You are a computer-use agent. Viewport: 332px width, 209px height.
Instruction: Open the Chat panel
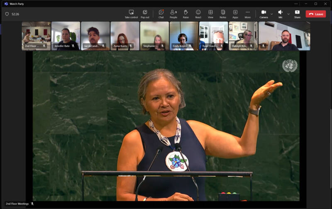click(161, 14)
